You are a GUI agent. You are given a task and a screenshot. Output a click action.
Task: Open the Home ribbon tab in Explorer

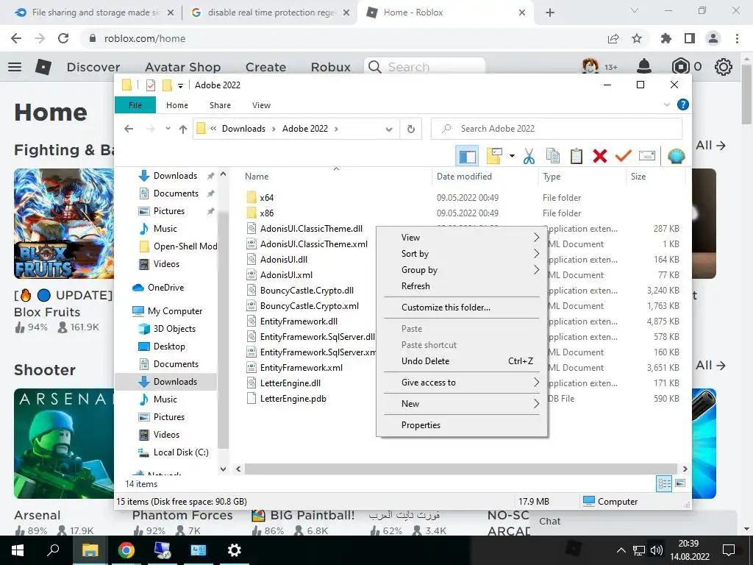click(x=177, y=105)
